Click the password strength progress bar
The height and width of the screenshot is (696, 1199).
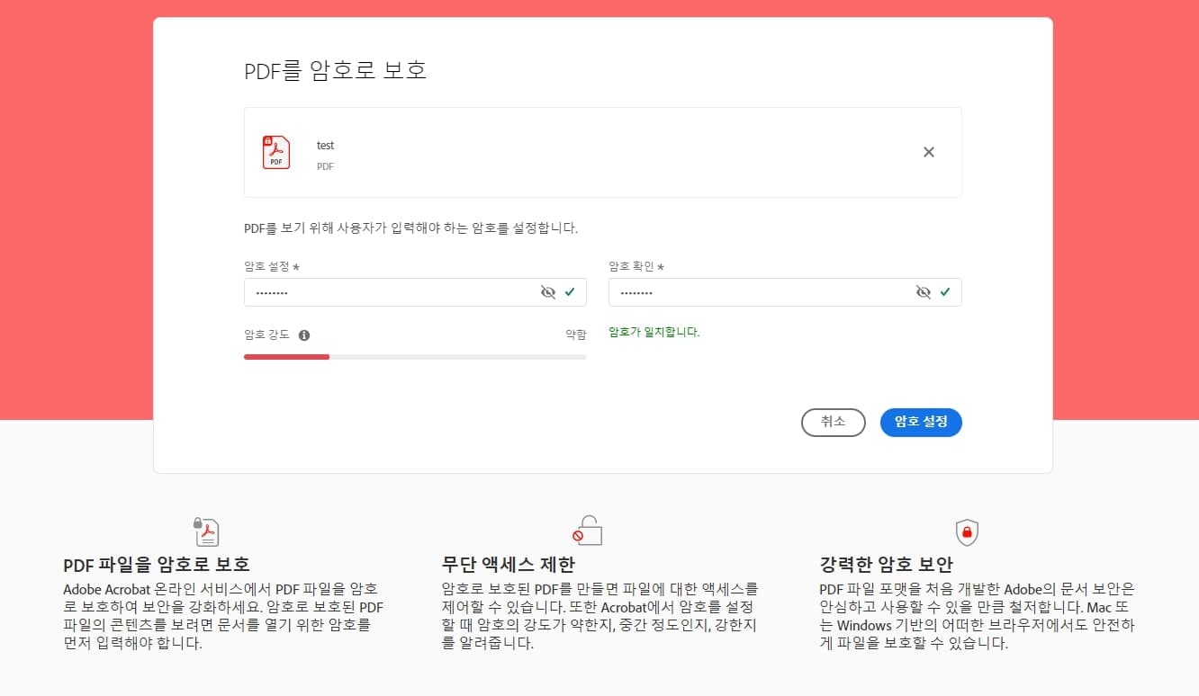coord(415,356)
